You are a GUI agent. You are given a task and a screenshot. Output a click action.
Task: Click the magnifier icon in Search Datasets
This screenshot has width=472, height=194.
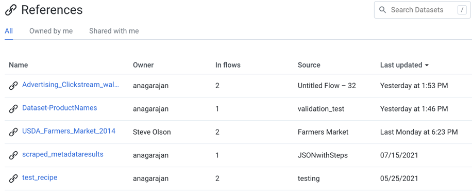click(x=382, y=10)
